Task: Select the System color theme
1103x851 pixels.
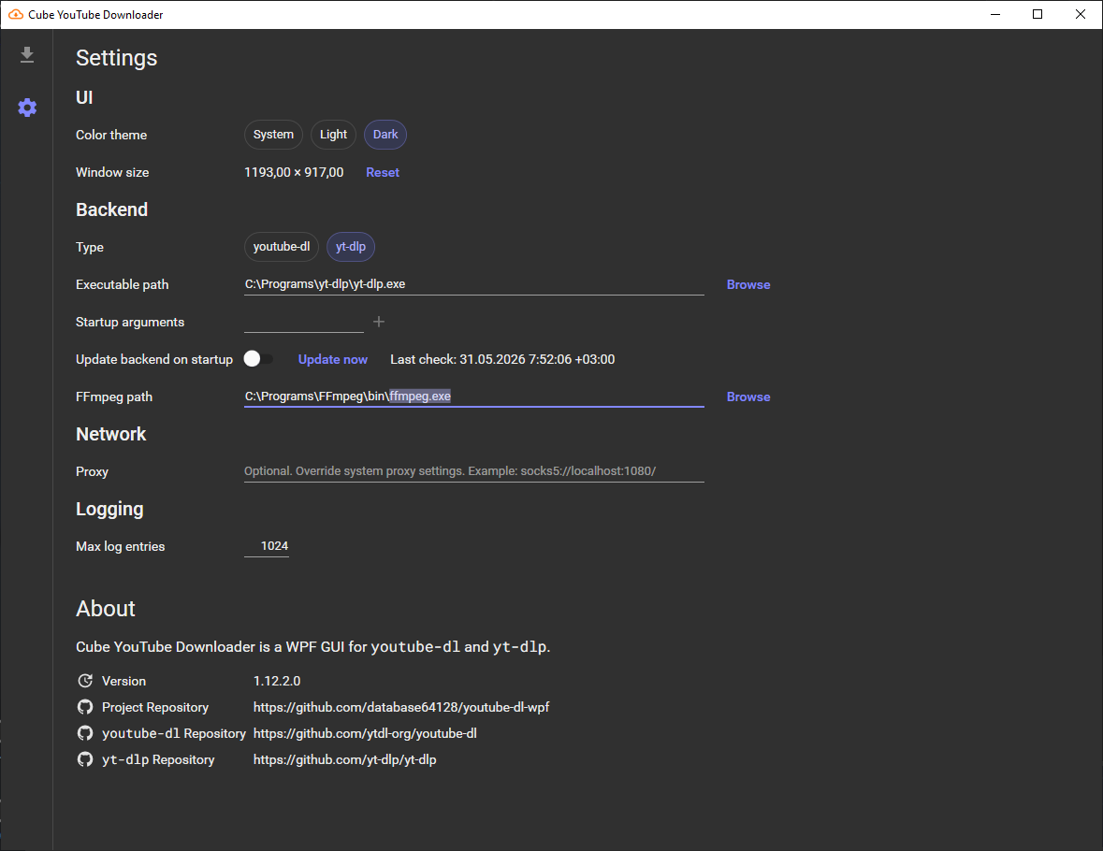Action: coord(273,135)
